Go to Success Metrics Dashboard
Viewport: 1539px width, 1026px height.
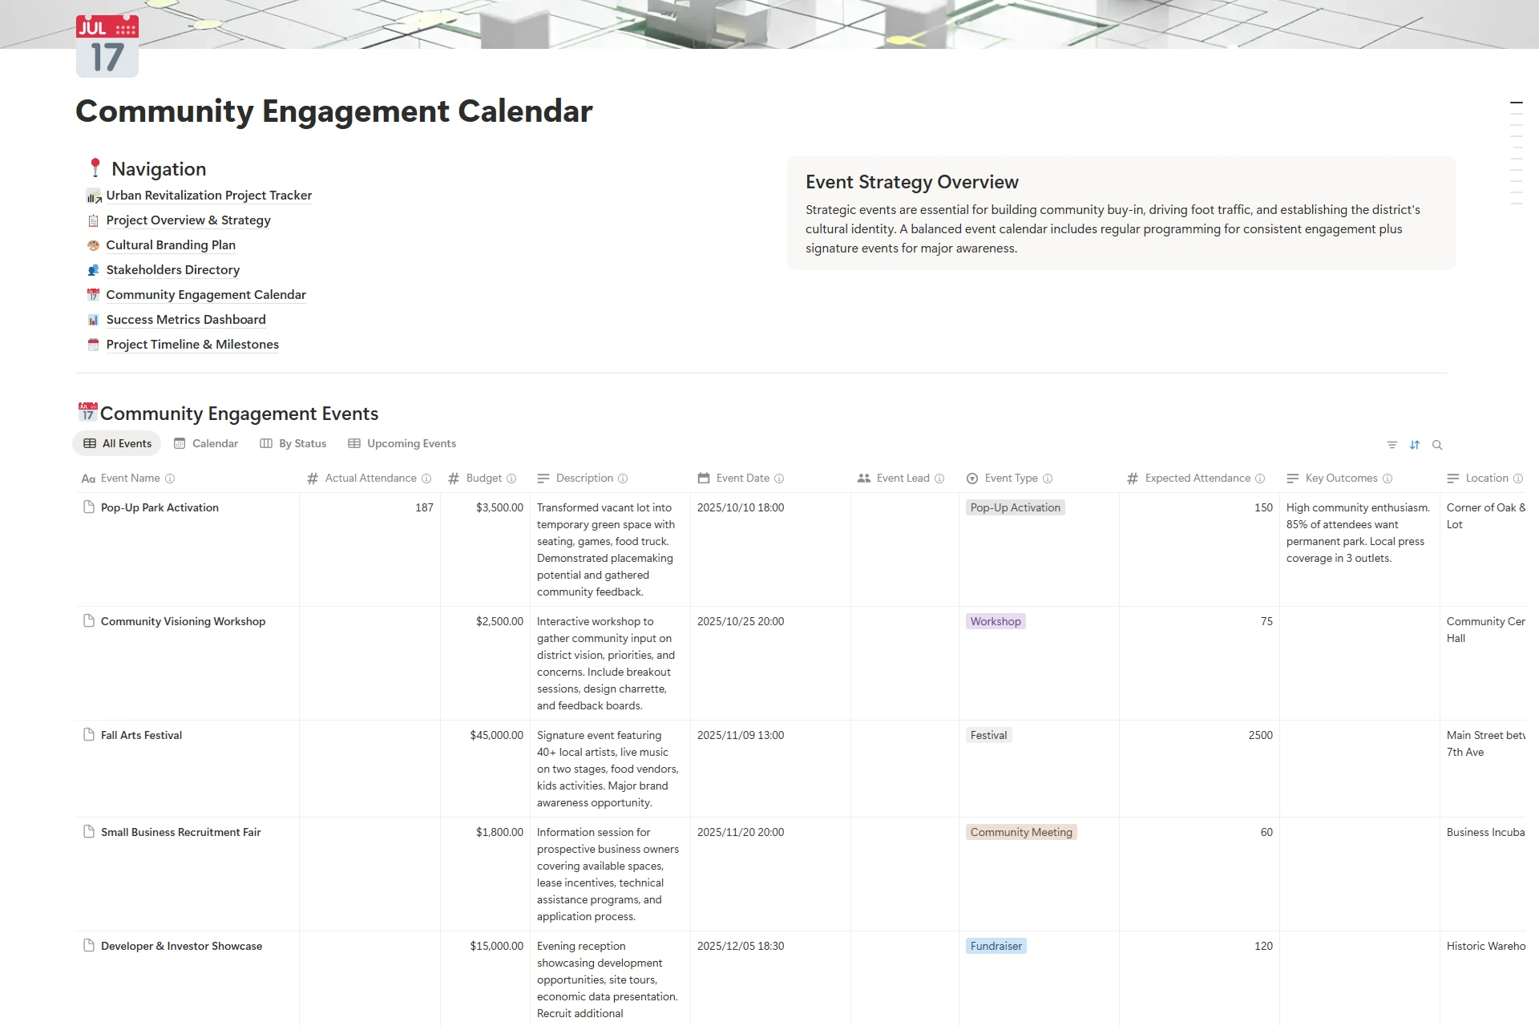pyautogui.click(x=185, y=320)
